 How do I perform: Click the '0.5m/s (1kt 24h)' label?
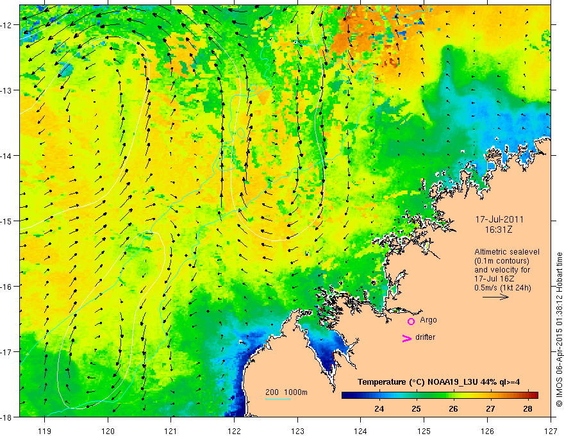(502, 288)
